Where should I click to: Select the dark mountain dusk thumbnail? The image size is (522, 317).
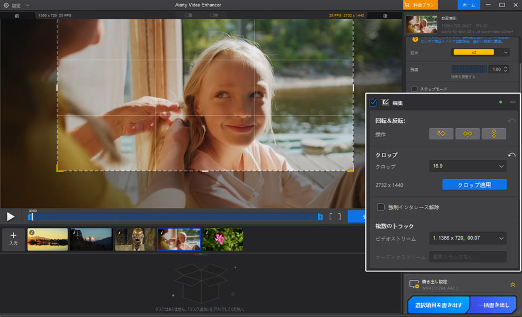click(x=91, y=239)
